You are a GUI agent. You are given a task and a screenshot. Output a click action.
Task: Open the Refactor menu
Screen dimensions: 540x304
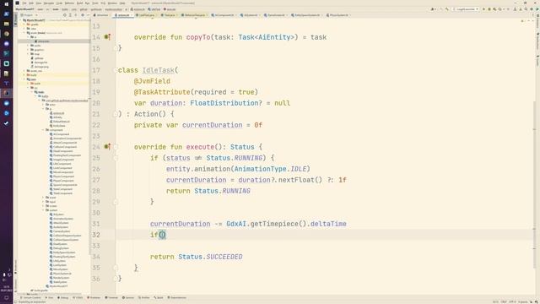(x=69, y=3)
